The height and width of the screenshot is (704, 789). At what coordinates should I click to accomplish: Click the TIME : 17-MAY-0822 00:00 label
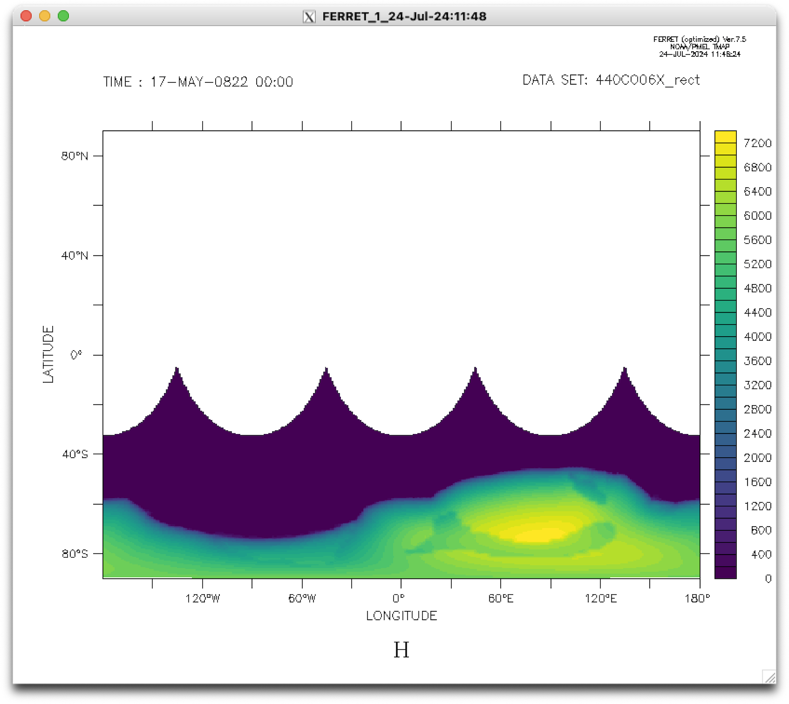198,82
